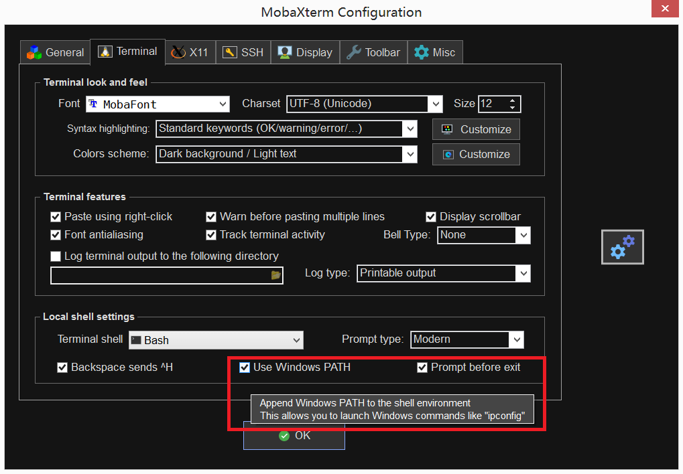Open the Font dropdown showing MobaFont
Image resolution: width=683 pixels, height=474 pixels.
point(158,104)
